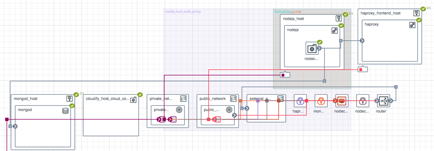This screenshot has width=434, height=151.
Task: Expand the nodejs_host connector tab
Action: [x=284, y=75]
